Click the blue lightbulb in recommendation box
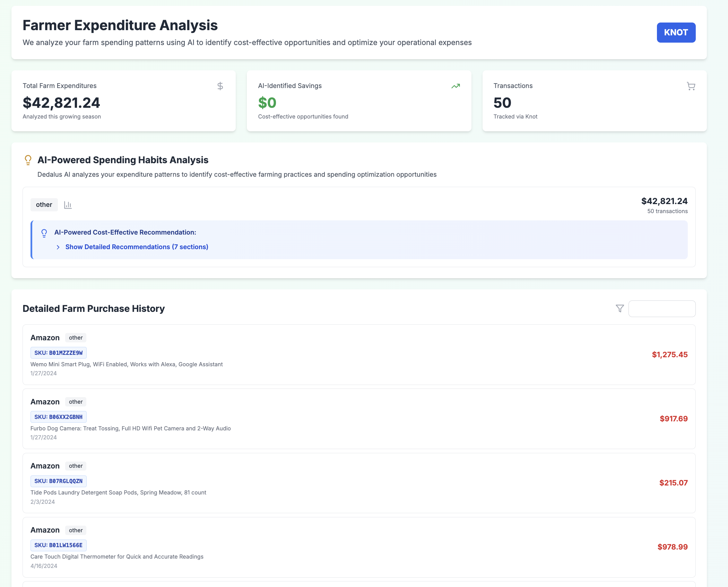This screenshot has height=587, width=728. (x=44, y=233)
